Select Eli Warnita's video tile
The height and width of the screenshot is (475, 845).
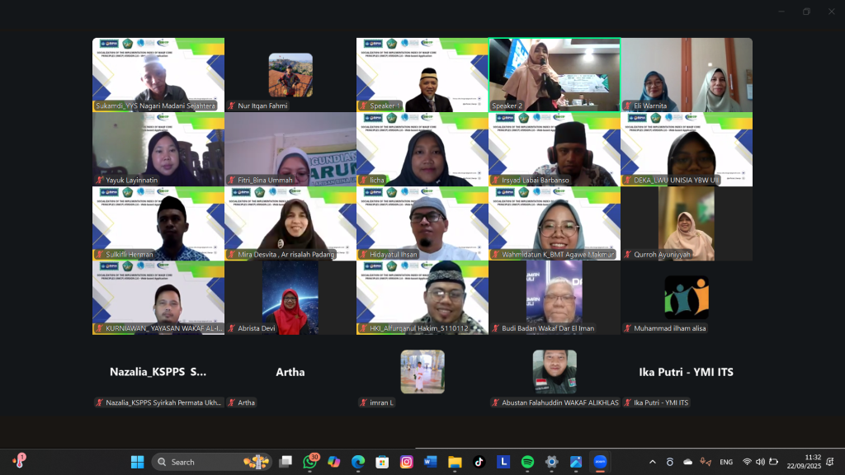[687, 74]
